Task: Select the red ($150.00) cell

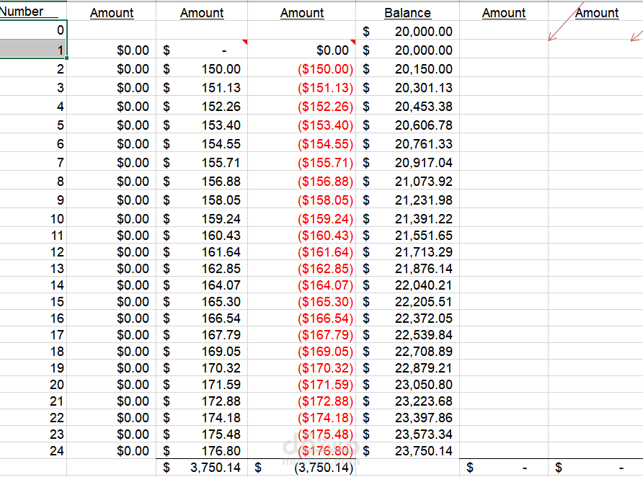Action: coord(301,68)
